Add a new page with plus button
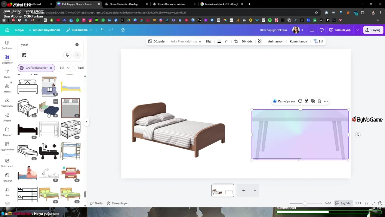 pos(244,190)
